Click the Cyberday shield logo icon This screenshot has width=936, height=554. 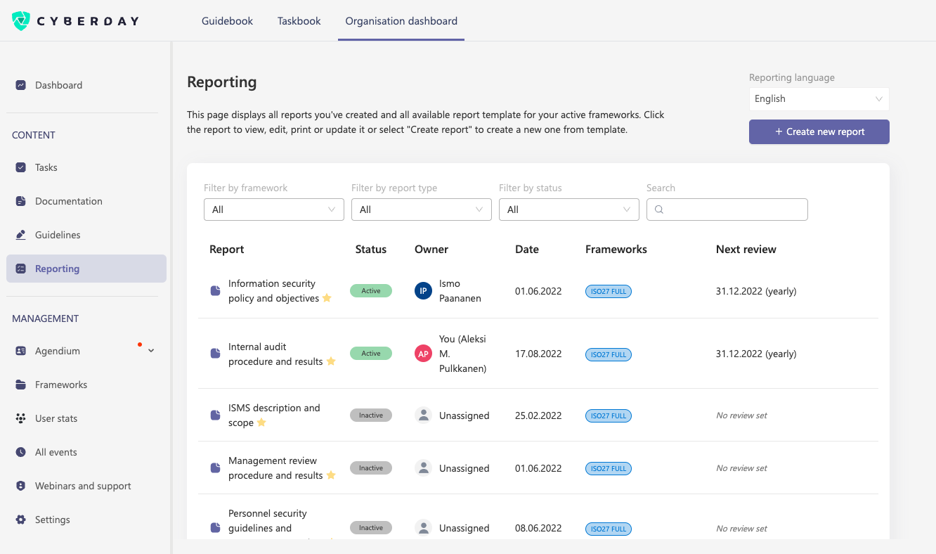22,21
